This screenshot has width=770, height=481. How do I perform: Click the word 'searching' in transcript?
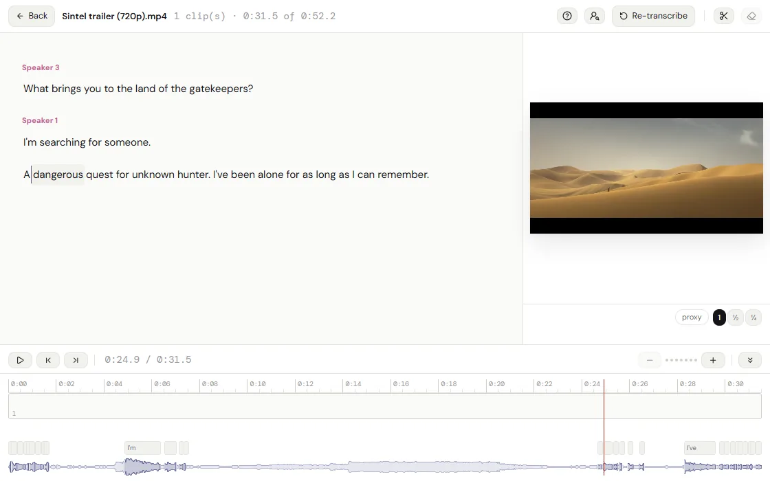(x=63, y=142)
